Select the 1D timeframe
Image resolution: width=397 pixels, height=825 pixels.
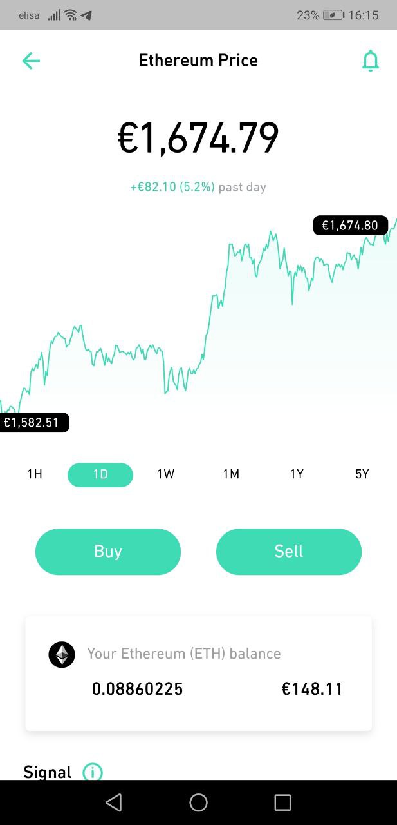tap(100, 474)
